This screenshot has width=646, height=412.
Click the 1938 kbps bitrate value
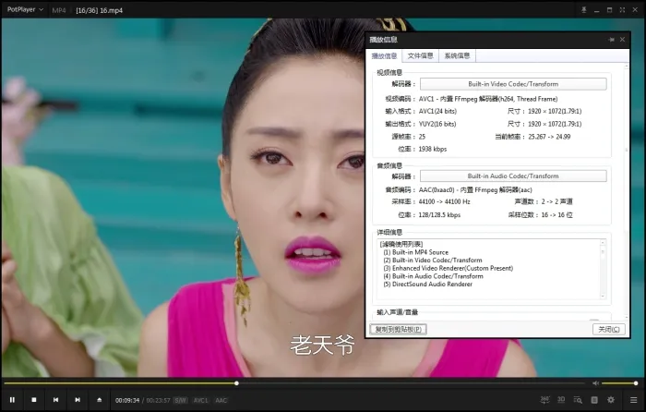tap(433, 149)
